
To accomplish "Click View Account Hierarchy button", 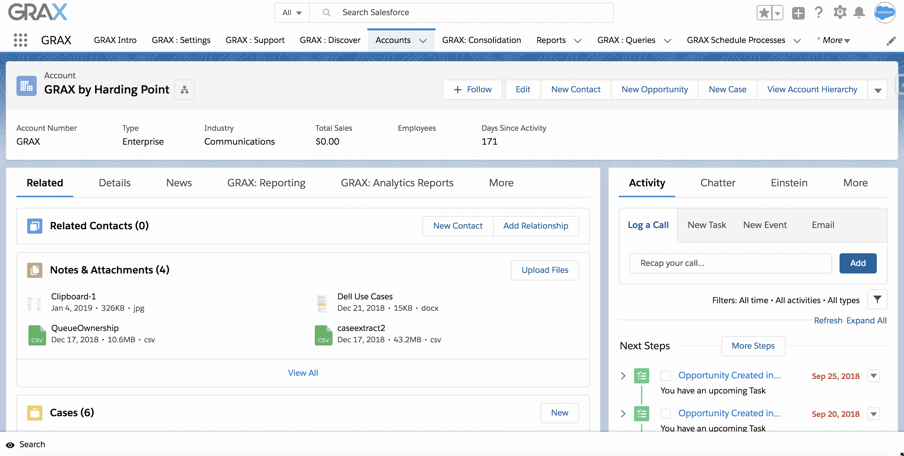I will pyautogui.click(x=812, y=90).
